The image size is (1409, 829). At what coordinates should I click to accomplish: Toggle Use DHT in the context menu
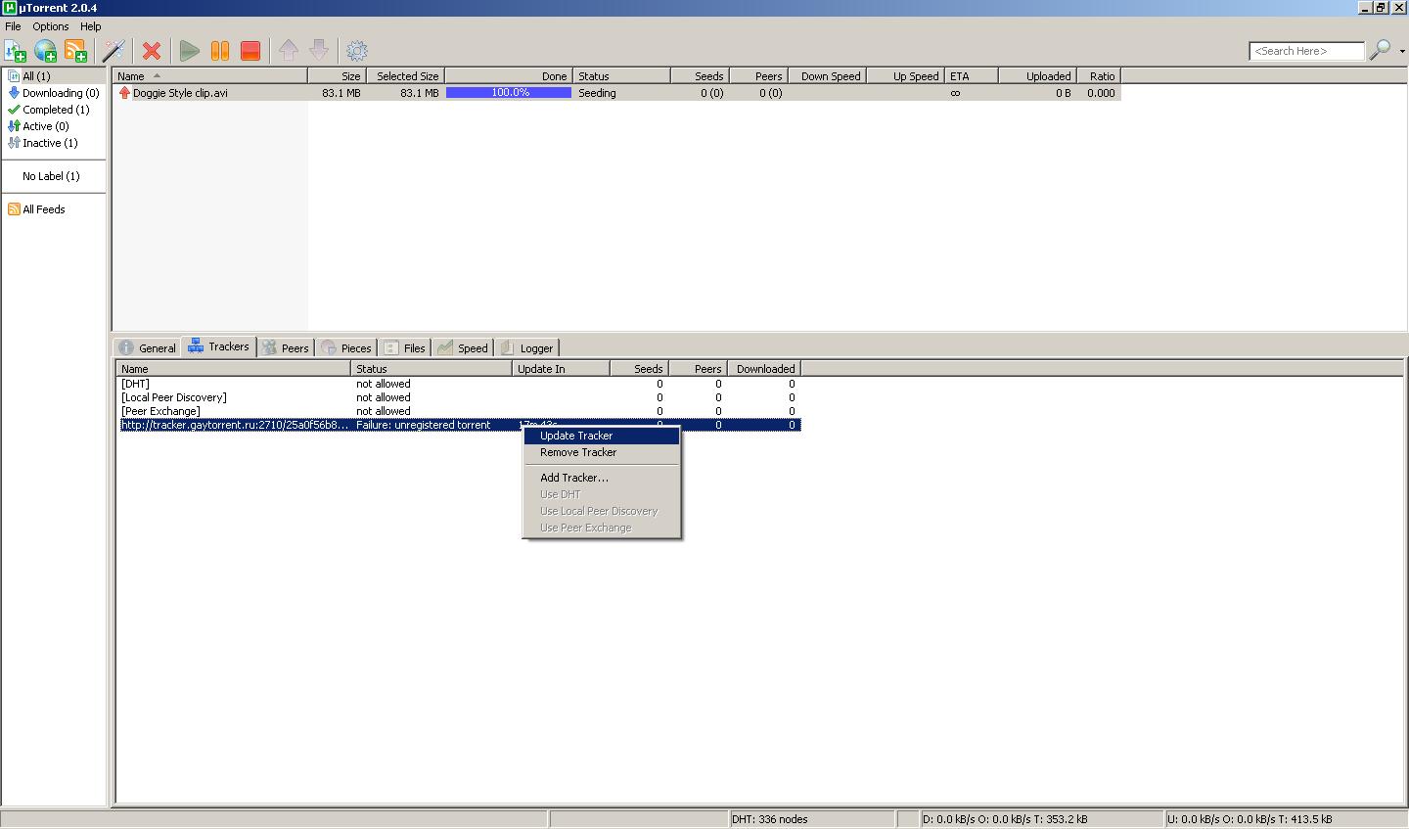[x=560, y=494]
